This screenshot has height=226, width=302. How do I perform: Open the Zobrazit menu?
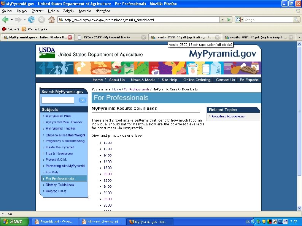pos(38,11)
